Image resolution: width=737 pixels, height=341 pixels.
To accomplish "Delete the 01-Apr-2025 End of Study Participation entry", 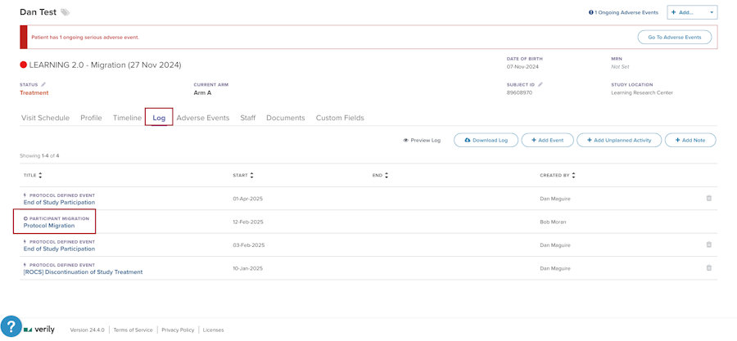I will coord(709,199).
